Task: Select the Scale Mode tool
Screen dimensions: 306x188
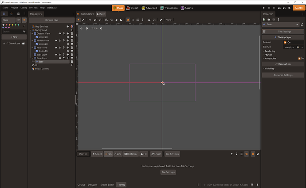Action: click(100, 20)
